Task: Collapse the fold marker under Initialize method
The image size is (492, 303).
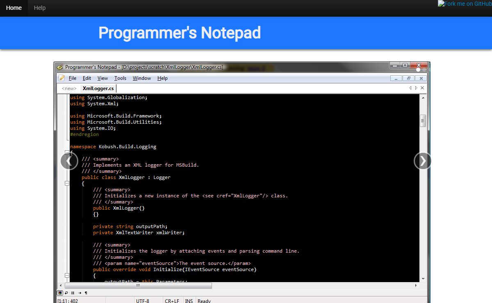Action: point(67,276)
